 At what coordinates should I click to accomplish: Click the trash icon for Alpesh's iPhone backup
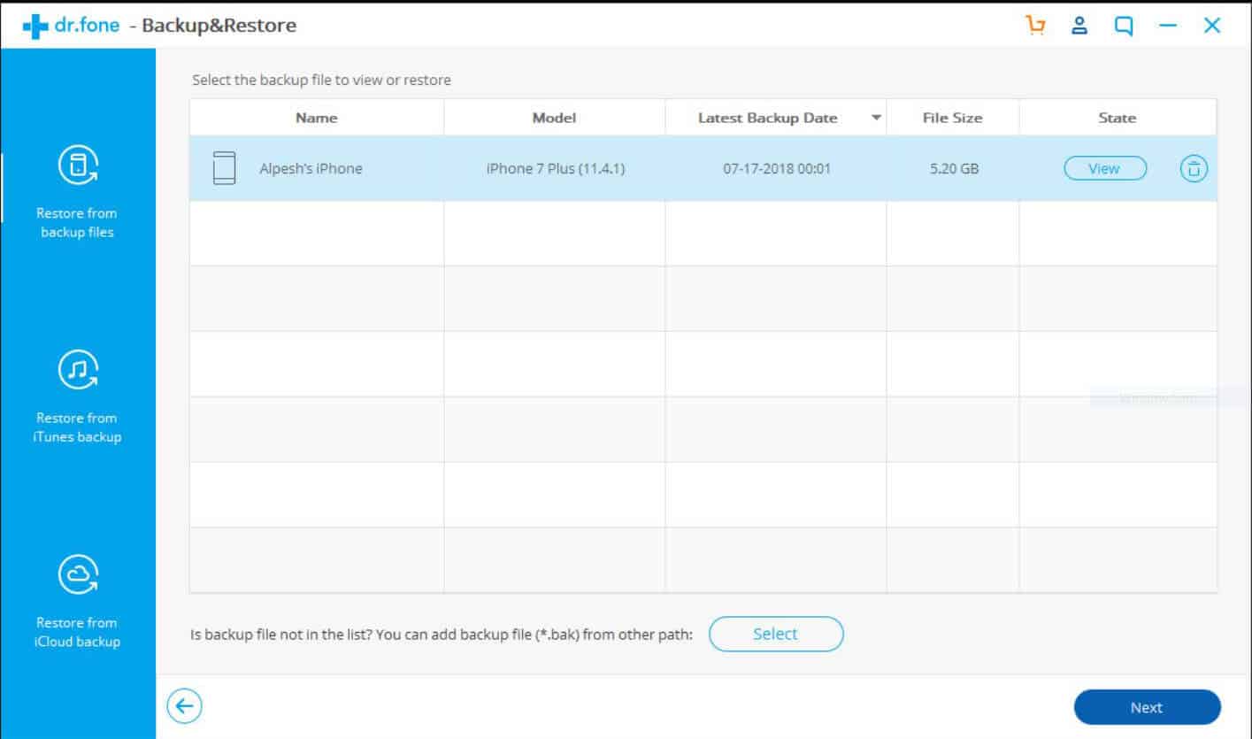(x=1194, y=168)
